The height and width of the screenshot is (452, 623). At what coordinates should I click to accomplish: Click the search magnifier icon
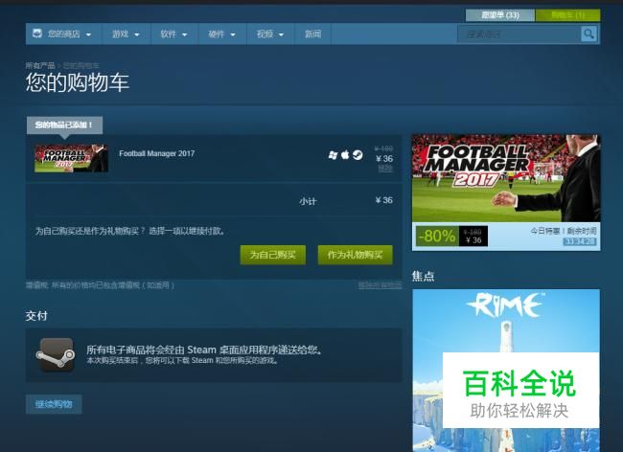588,34
